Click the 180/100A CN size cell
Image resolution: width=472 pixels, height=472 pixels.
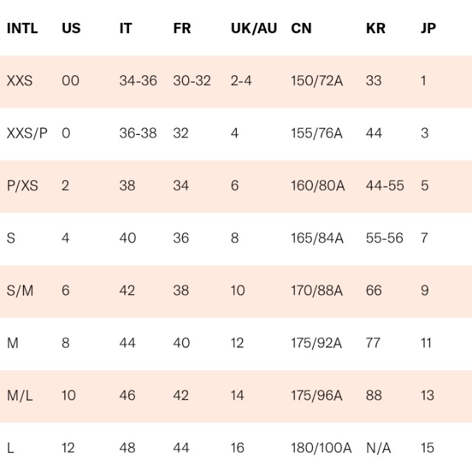click(321, 448)
